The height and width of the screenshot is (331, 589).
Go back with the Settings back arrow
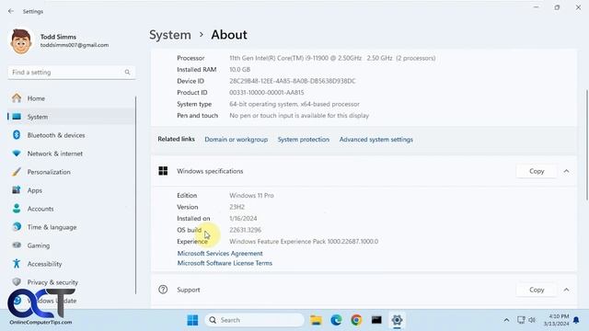(x=11, y=11)
